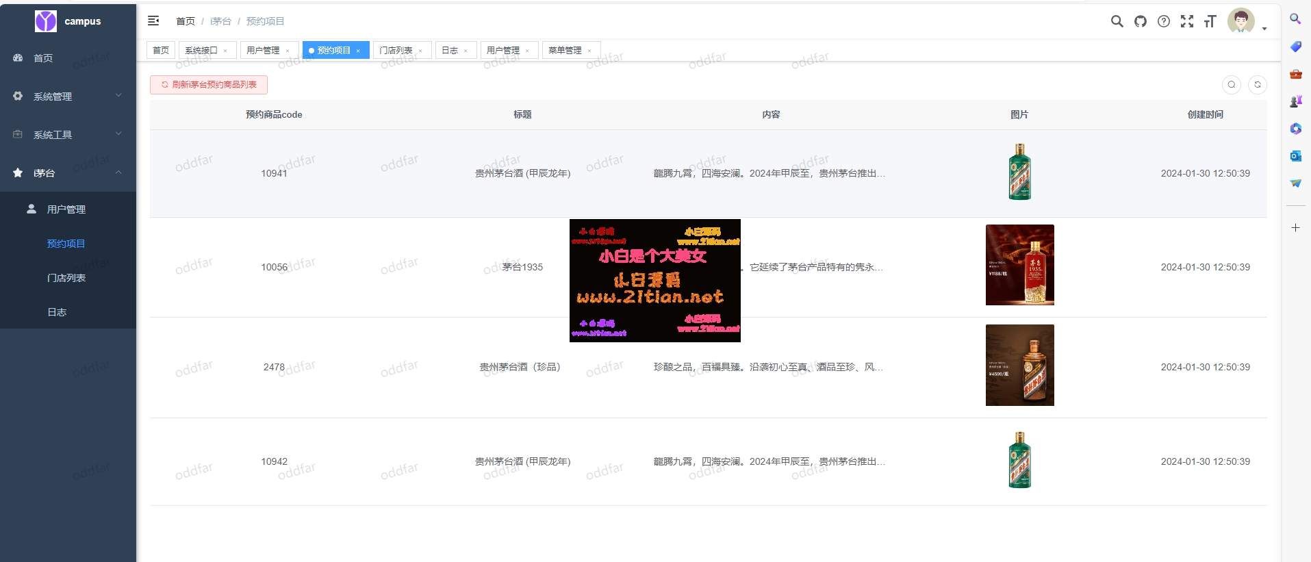Open the dropdown caret beside the user avatar
This screenshot has height=562, width=1311.
click(x=1264, y=29)
